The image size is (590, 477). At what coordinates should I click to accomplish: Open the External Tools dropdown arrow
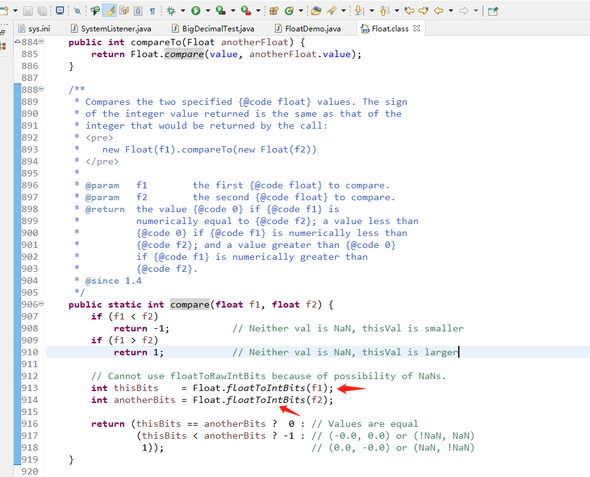(x=258, y=11)
